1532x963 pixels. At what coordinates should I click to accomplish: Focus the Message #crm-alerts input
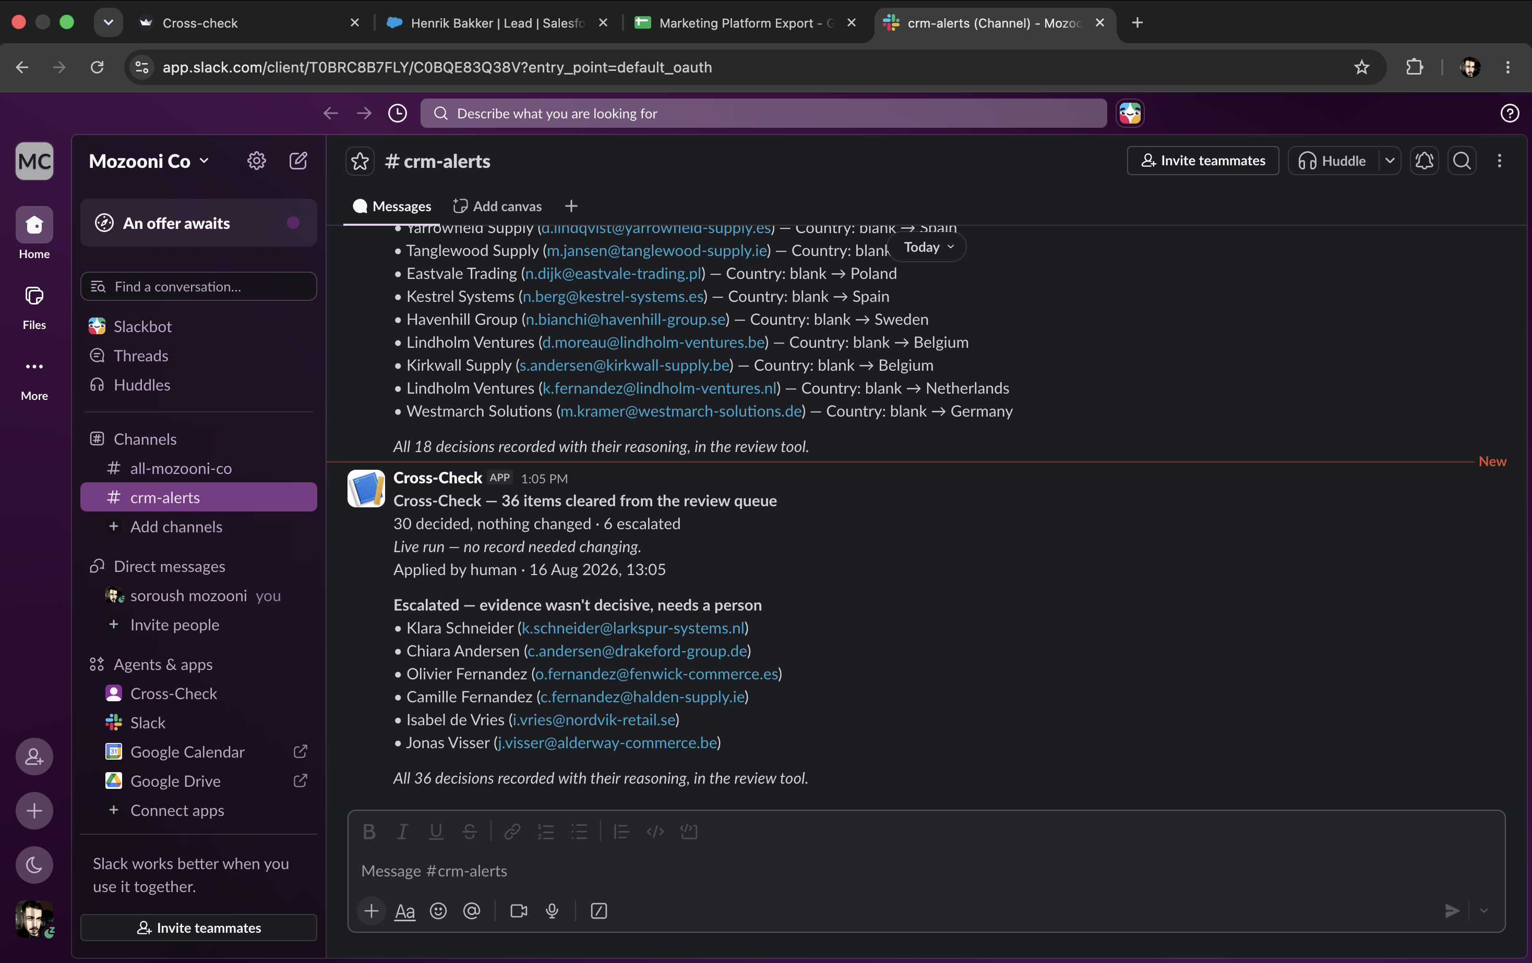coord(926,871)
